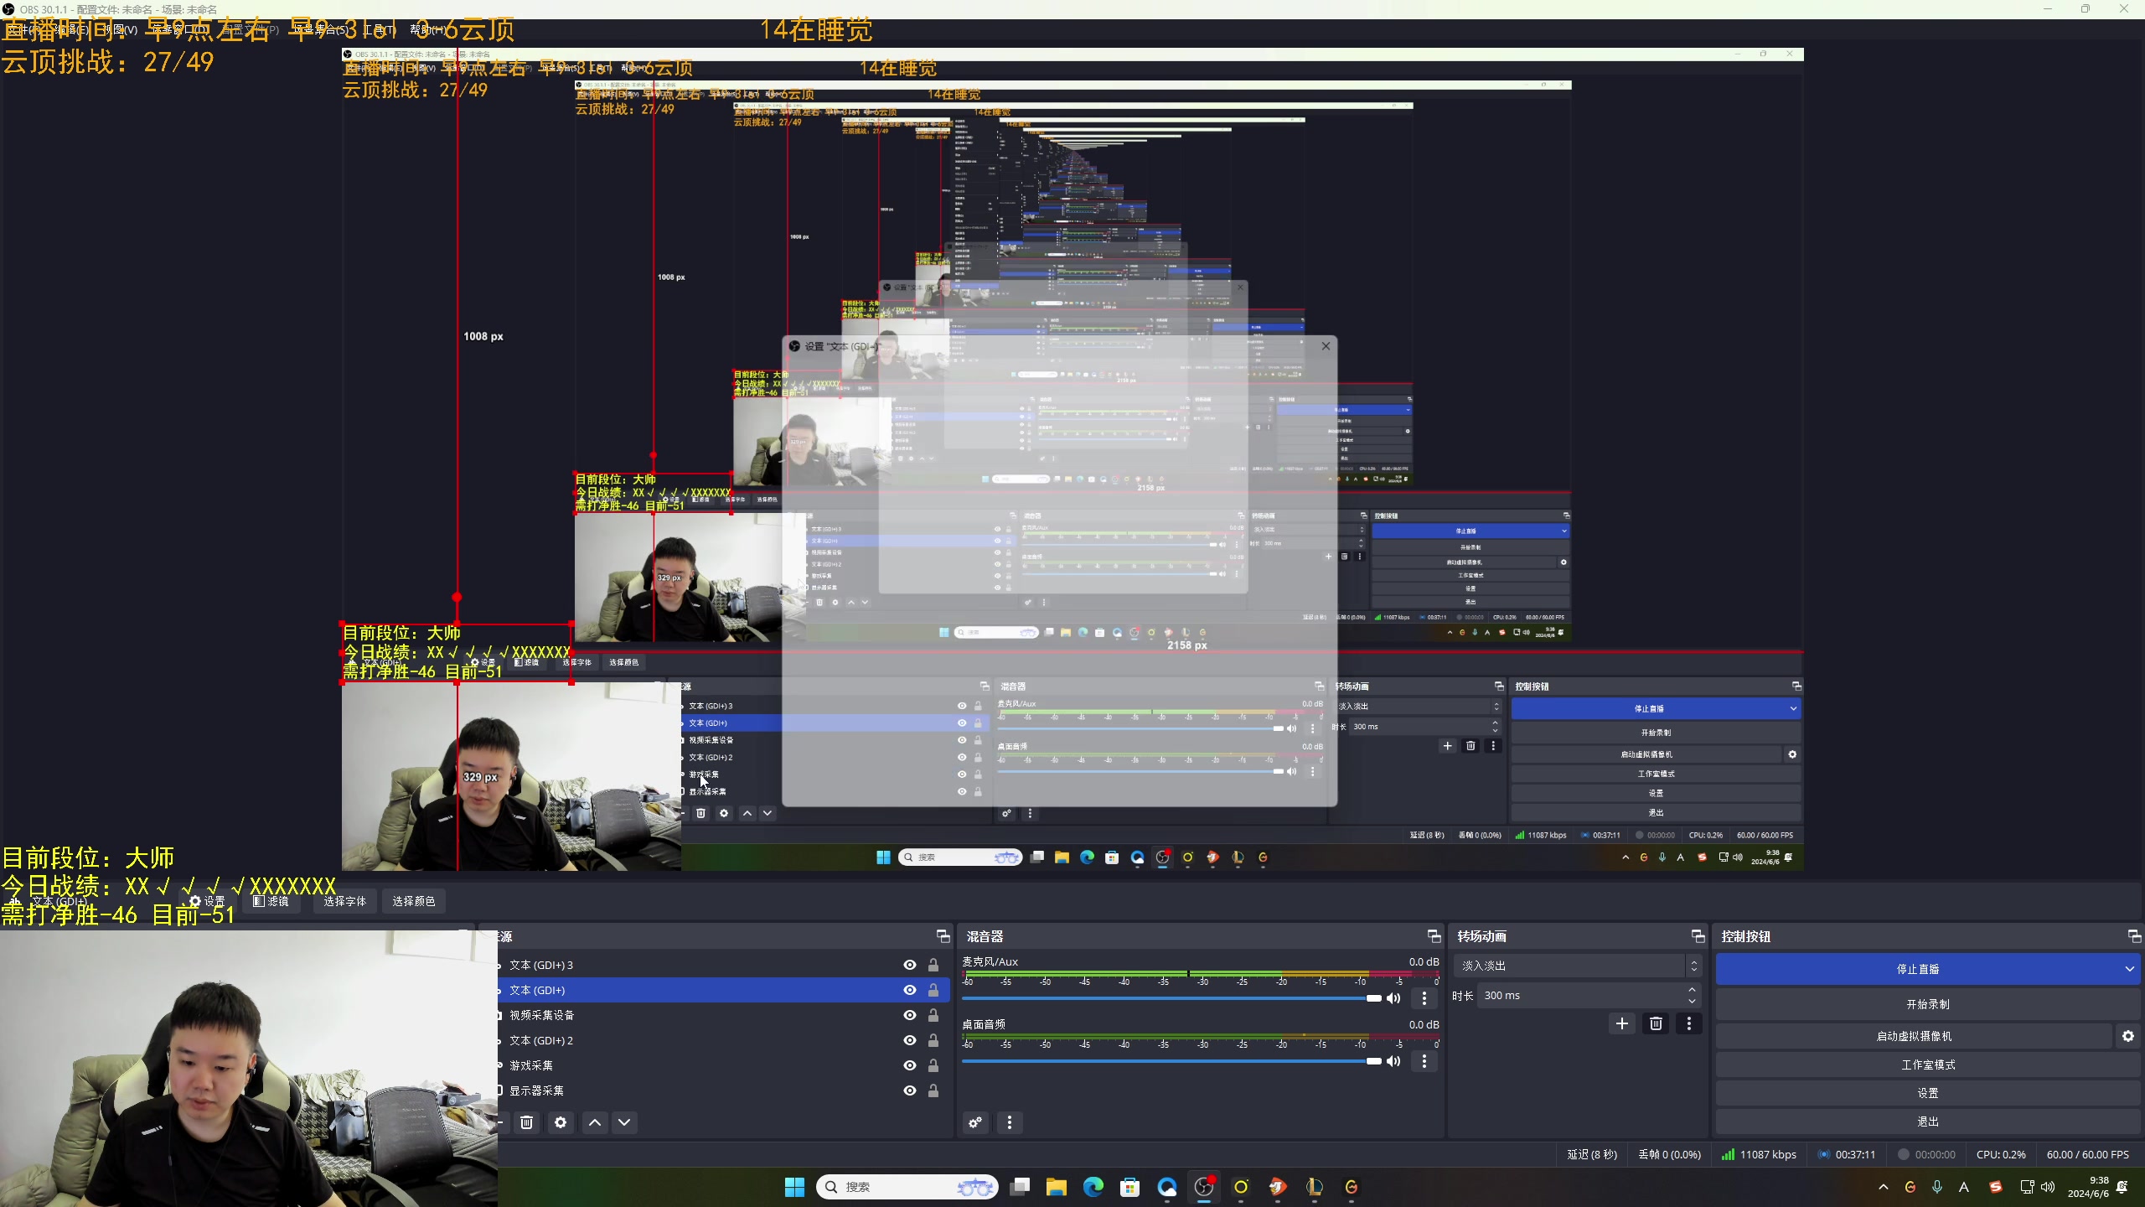Expand the 停止直播 button dropdown arrow
This screenshot has width=2145, height=1207.
tap(2130, 969)
